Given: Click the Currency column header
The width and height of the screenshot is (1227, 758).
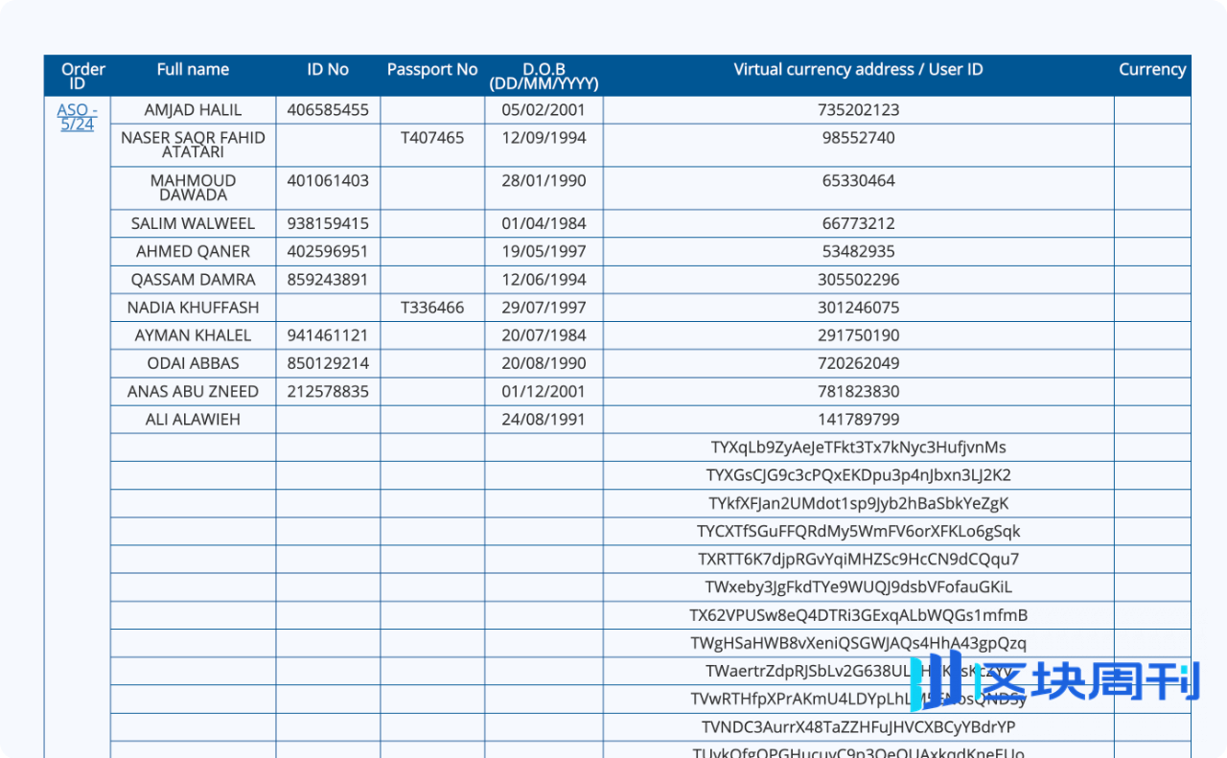Looking at the screenshot, I should tap(1152, 69).
